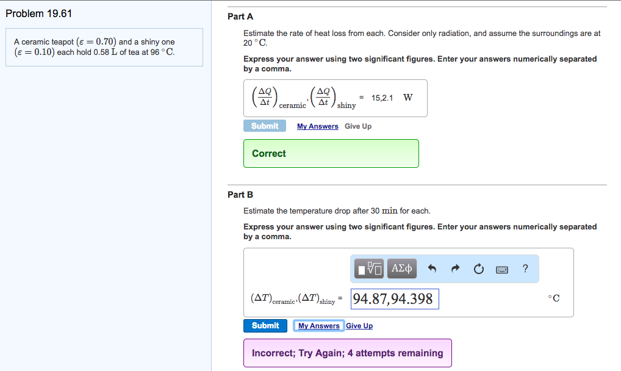The width and height of the screenshot is (621, 371).
Task: Click the Problem 19.61 heading
Action: 39,13
